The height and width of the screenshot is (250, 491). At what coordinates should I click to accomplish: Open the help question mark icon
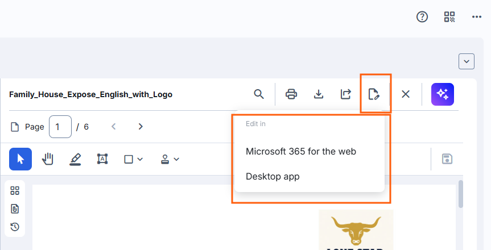(422, 17)
